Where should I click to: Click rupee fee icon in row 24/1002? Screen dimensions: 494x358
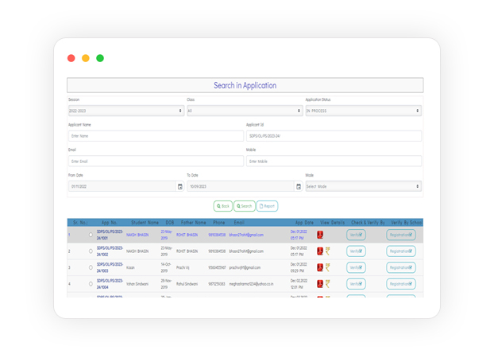(328, 251)
